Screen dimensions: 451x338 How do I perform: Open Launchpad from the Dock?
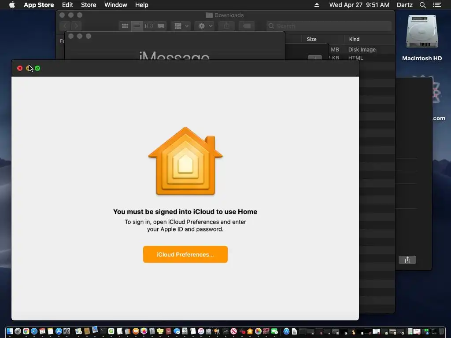pyautogui.click(x=18, y=331)
